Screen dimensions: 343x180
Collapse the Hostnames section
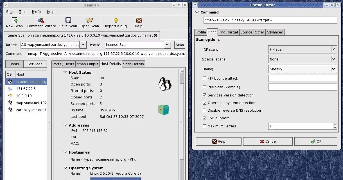pyautogui.click(x=65, y=152)
